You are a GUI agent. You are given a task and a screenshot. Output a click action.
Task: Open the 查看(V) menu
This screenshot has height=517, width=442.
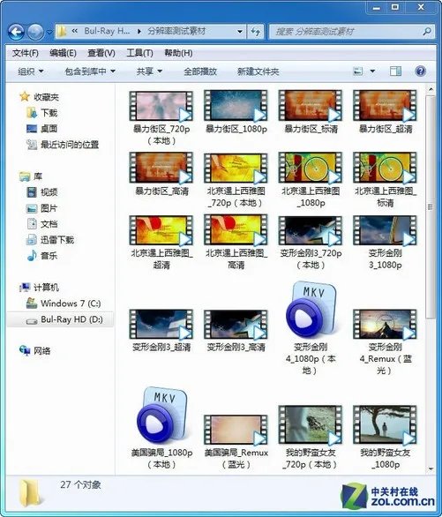coord(101,53)
